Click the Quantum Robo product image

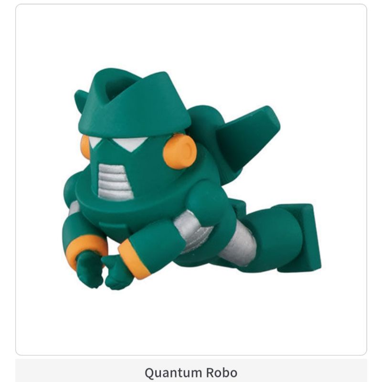click(x=192, y=179)
